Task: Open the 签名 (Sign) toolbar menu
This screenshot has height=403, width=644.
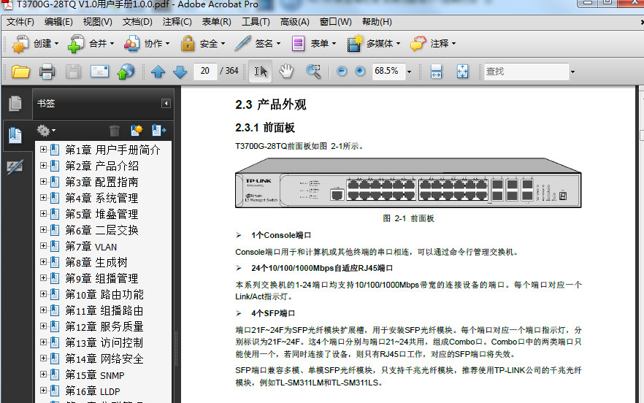Action: point(258,44)
